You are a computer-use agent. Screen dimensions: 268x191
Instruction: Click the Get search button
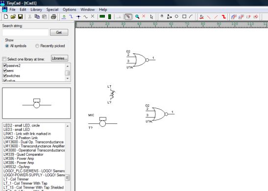click(x=59, y=32)
